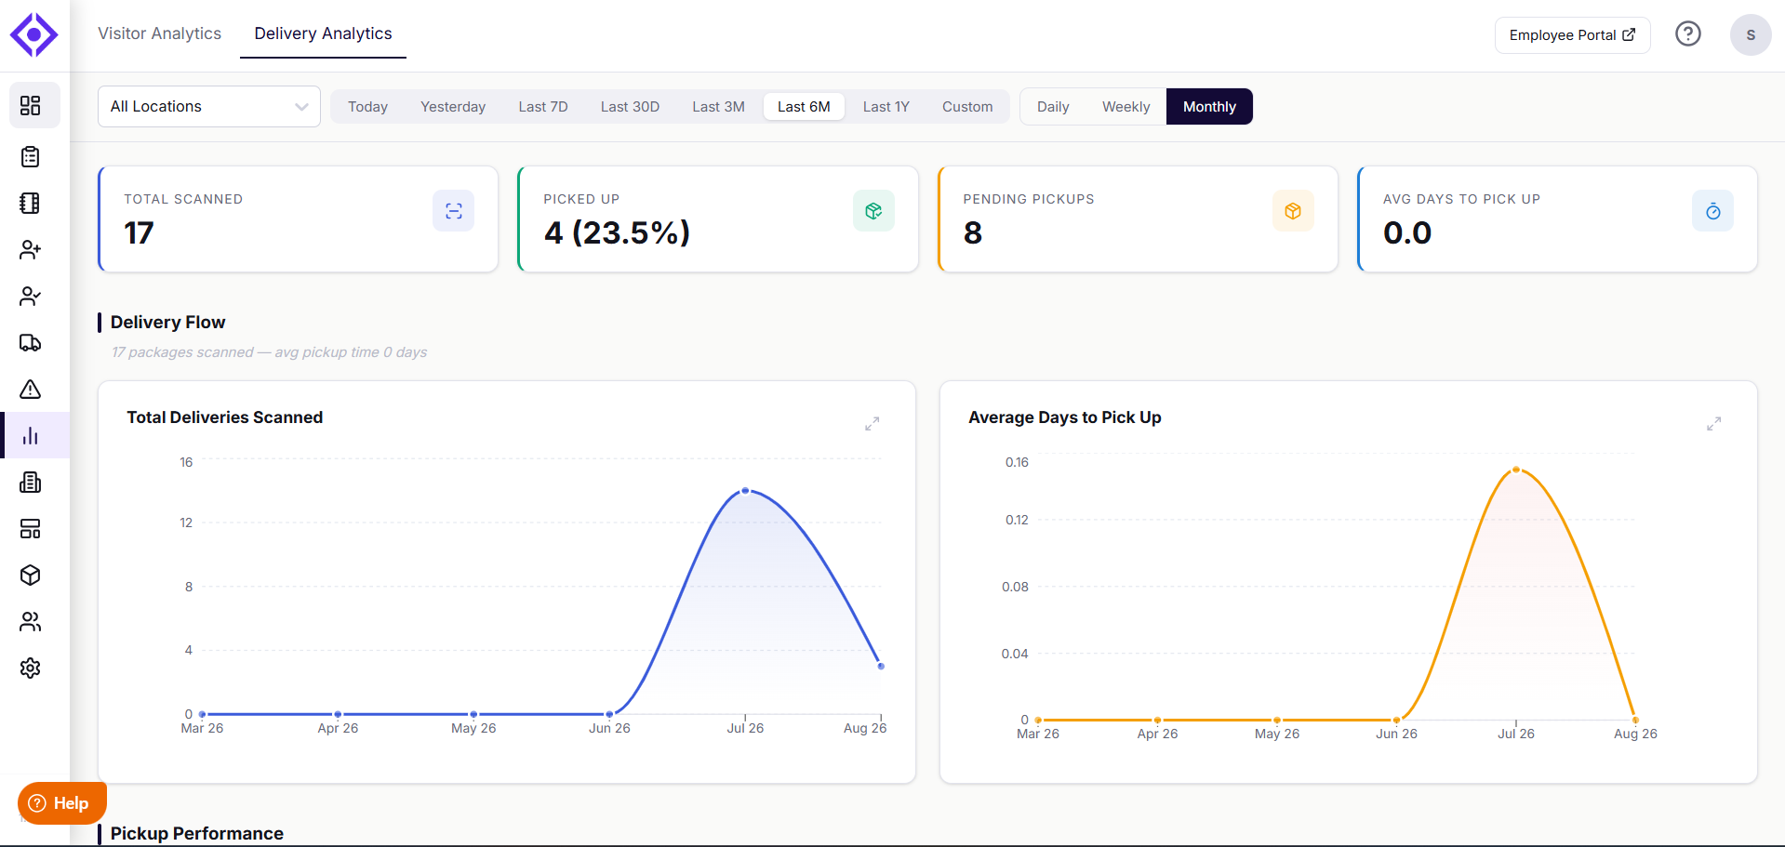Switch to Visitor Analytics tab
The width and height of the screenshot is (1785, 847).
[x=160, y=33]
